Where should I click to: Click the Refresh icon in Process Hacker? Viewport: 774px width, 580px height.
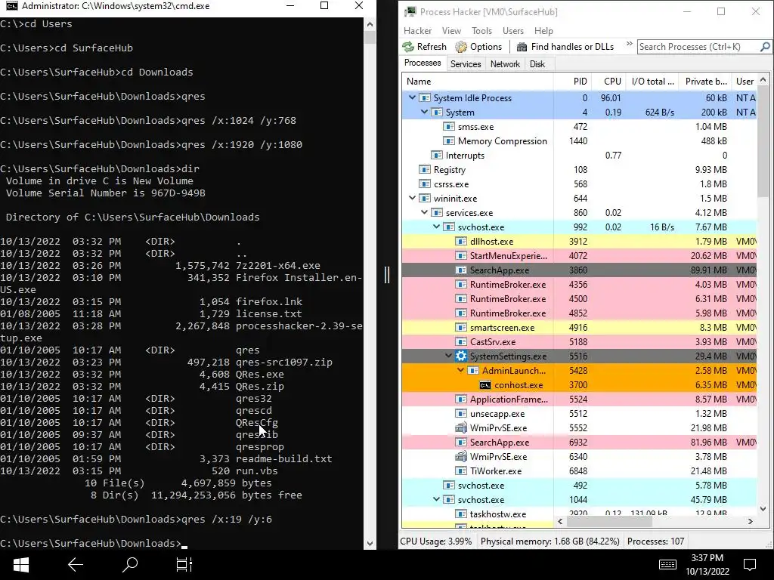tap(408, 47)
